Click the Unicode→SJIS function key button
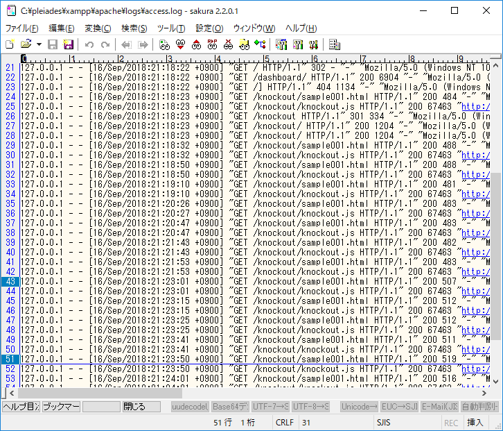Image resolution: width=503 pixels, height=431 pixels. tap(360, 407)
